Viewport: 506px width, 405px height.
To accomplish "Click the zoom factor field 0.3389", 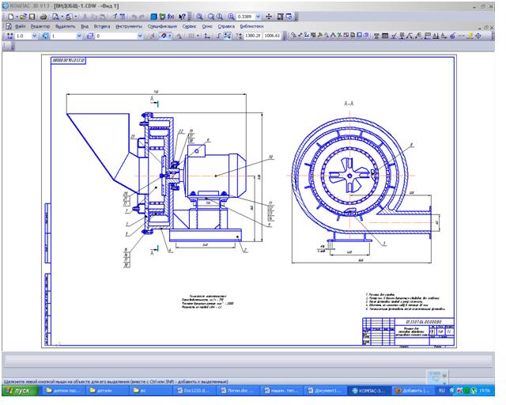I will (x=245, y=17).
